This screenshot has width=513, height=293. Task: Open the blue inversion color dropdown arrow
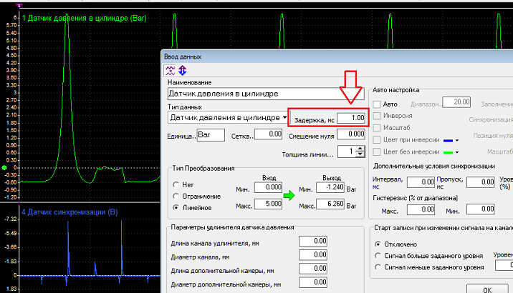(x=457, y=140)
